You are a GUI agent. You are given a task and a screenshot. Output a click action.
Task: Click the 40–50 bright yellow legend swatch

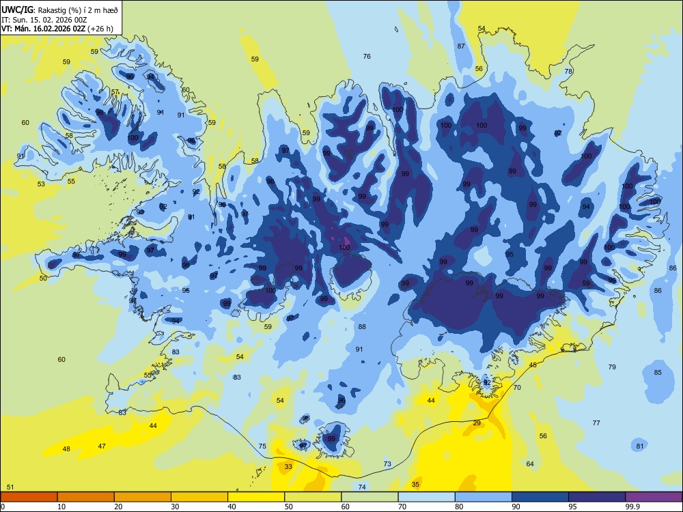(x=256, y=497)
